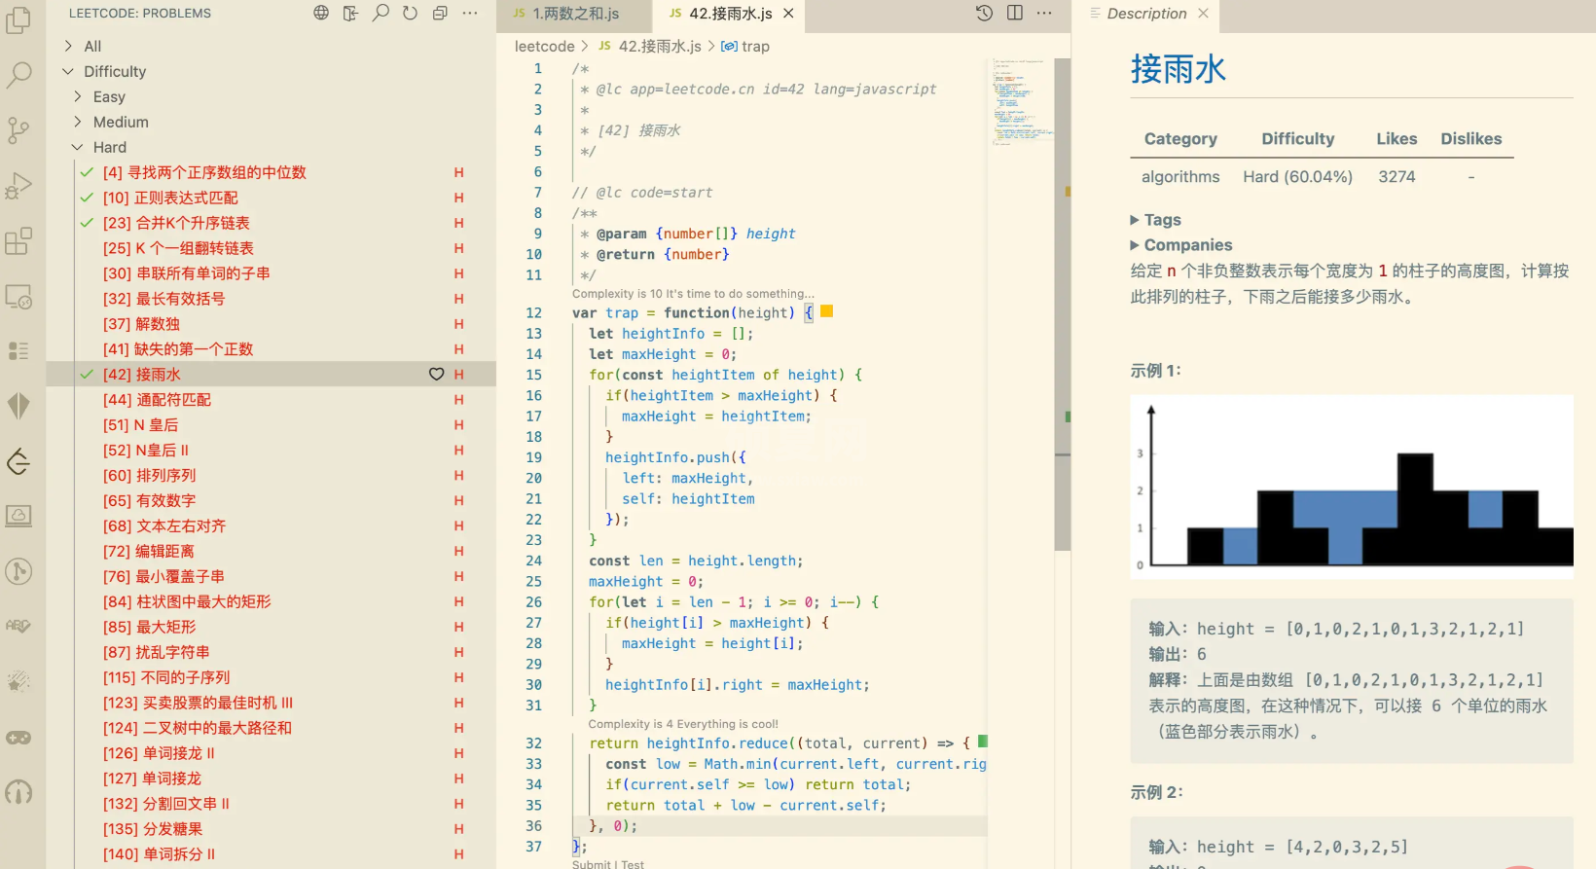The width and height of the screenshot is (1596, 869).
Task: Open the Run and Debug view
Action: click(18, 185)
